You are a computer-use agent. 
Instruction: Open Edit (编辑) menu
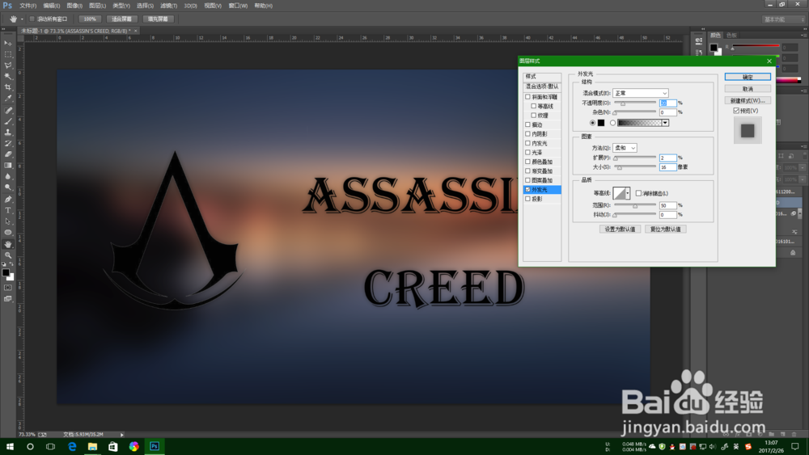click(52, 6)
